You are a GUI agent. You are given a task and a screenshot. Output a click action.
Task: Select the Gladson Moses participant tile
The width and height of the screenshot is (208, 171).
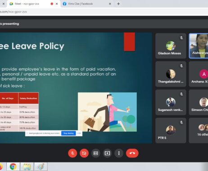click(x=171, y=46)
